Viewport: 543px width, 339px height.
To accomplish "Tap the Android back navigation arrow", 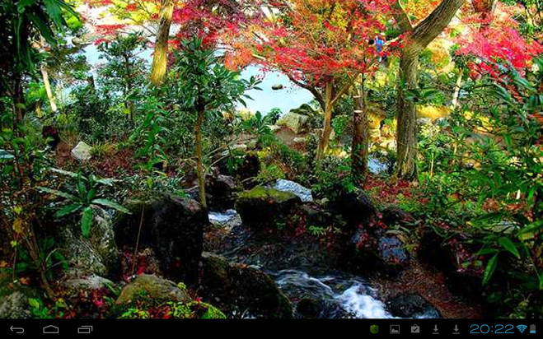I will pyautogui.click(x=17, y=329).
